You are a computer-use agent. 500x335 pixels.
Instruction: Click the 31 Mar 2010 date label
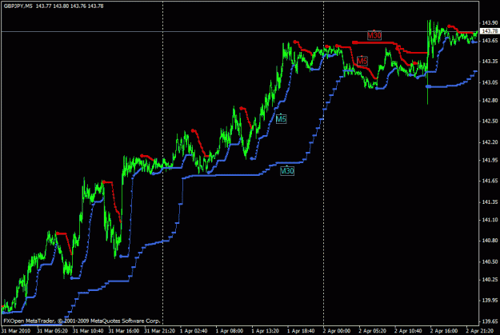pos(16,331)
